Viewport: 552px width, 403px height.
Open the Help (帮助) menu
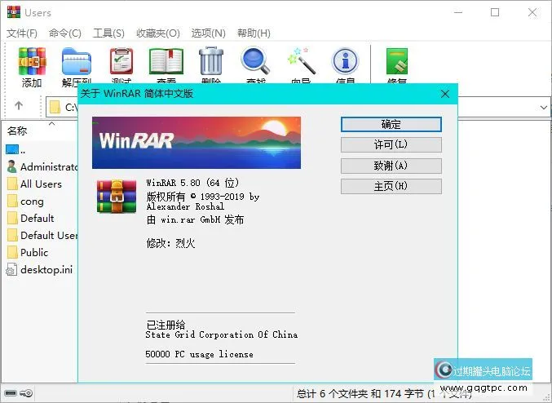click(x=254, y=33)
